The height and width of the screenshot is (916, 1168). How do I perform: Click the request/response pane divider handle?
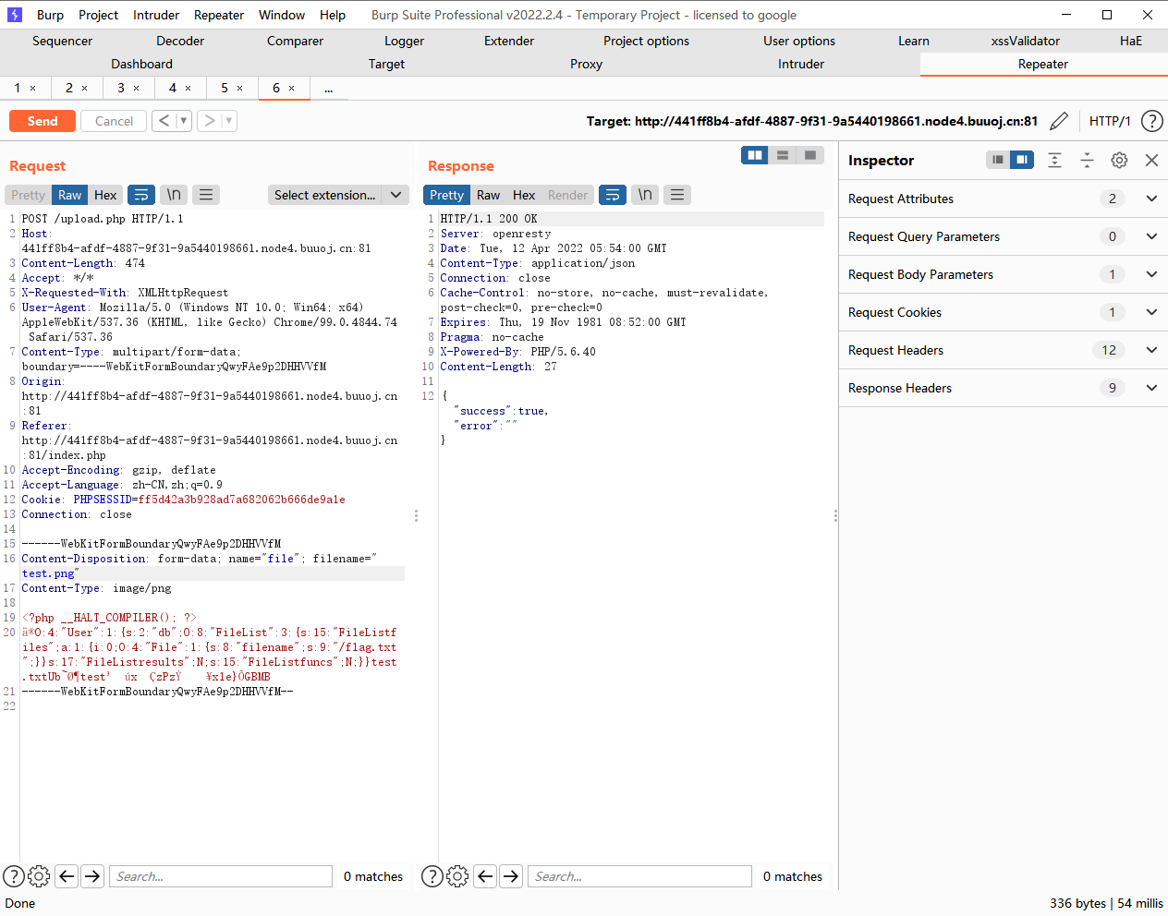tap(416, 515)
